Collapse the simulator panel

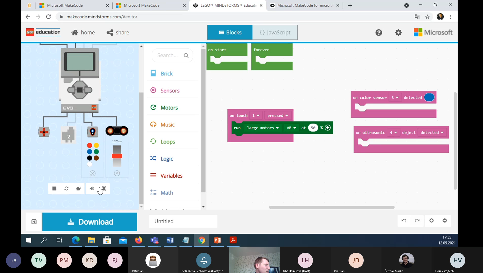34,222
